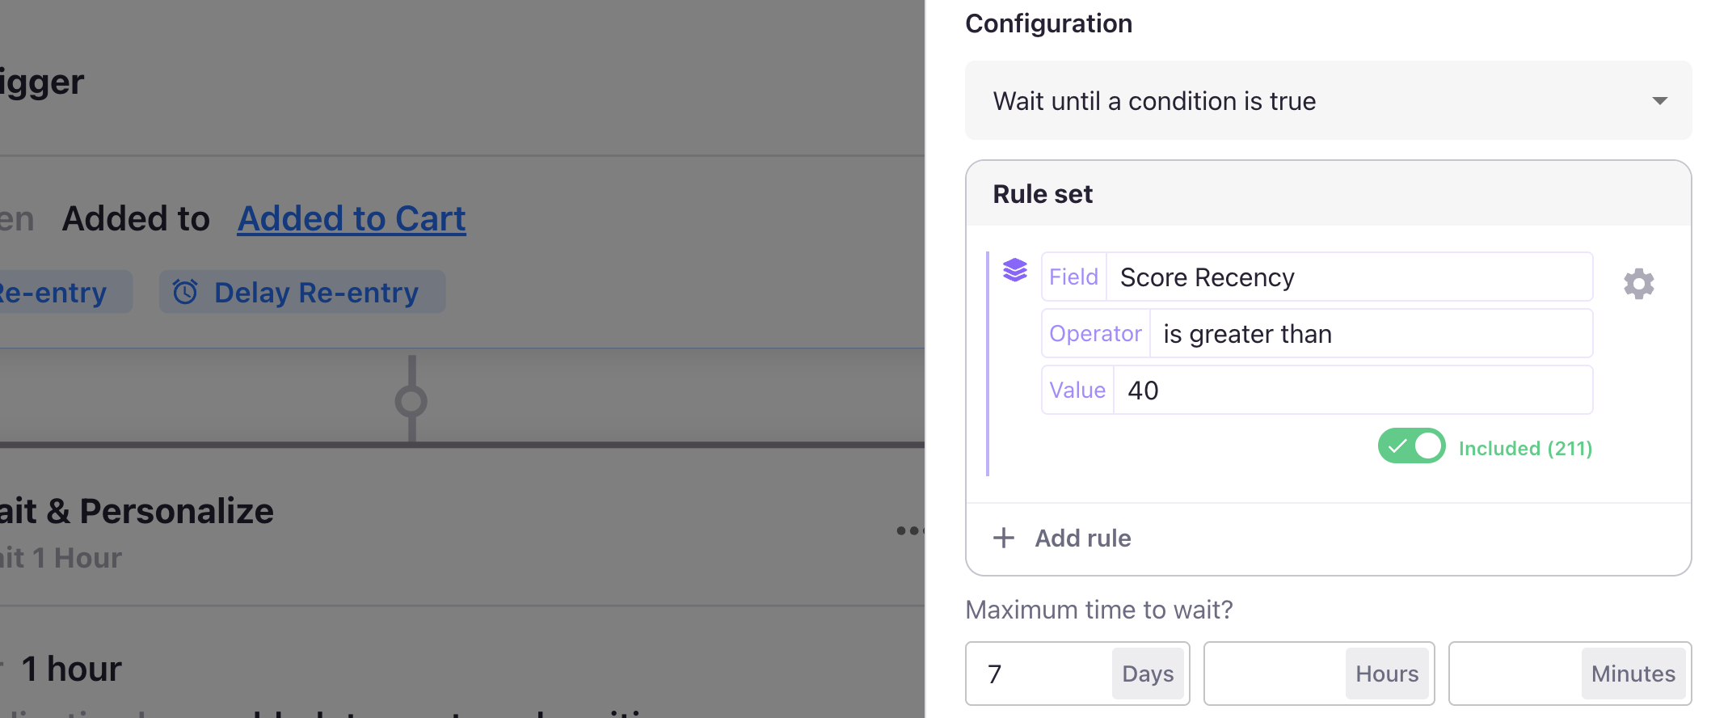Open the Added to Cart link
The width and height of the screenshot is (1728, 718).
pyautogui.click(x=352, y=218)
